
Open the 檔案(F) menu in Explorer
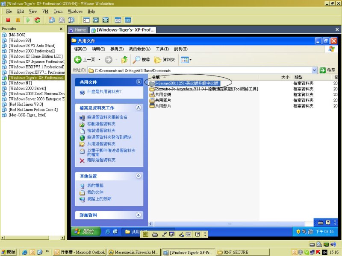[80, 49]
